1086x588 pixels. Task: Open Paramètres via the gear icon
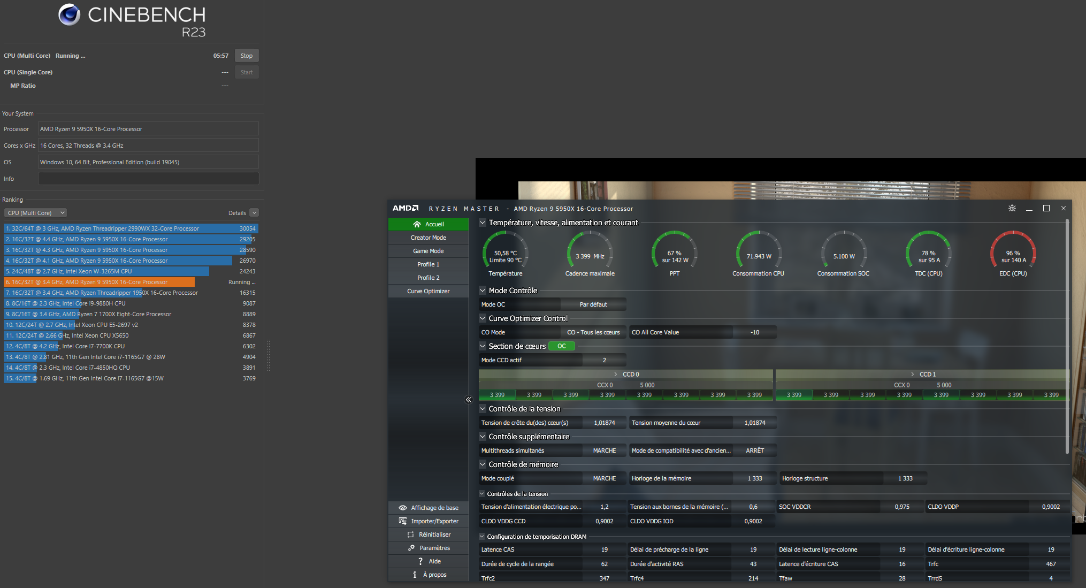point(411,548)
